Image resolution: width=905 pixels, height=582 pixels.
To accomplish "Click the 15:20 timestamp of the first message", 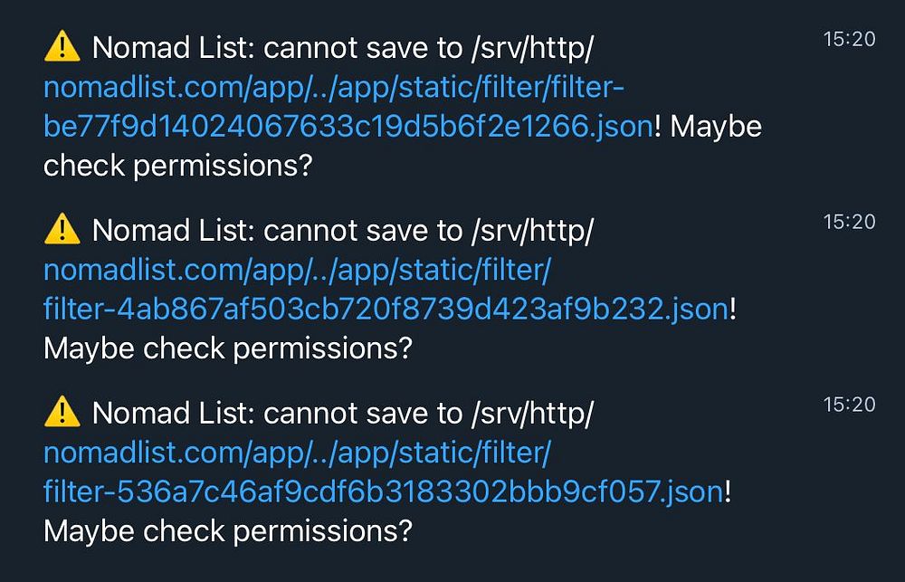I will point(850,39).
